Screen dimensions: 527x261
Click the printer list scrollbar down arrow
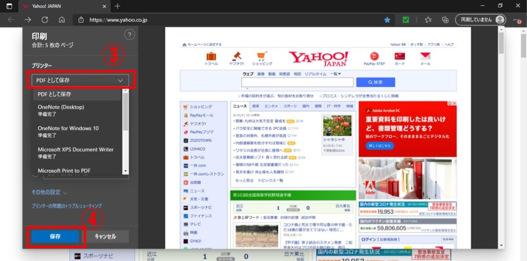click(x=126, y=171)
